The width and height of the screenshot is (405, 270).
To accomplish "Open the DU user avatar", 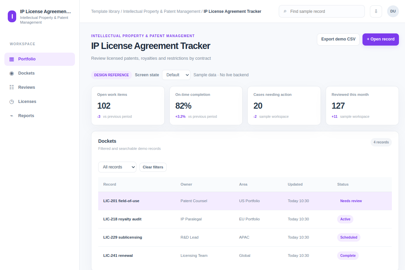I will pos(393,11).
